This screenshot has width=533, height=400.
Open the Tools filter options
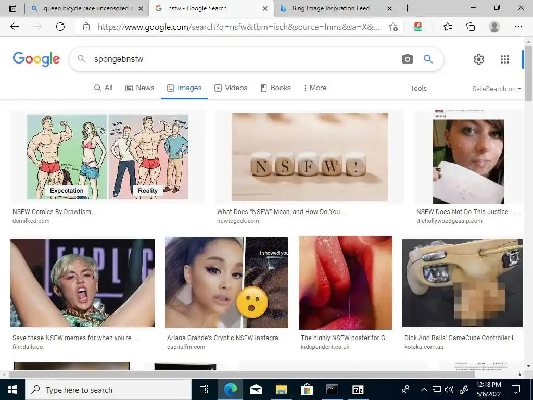(x=418, y=88)
